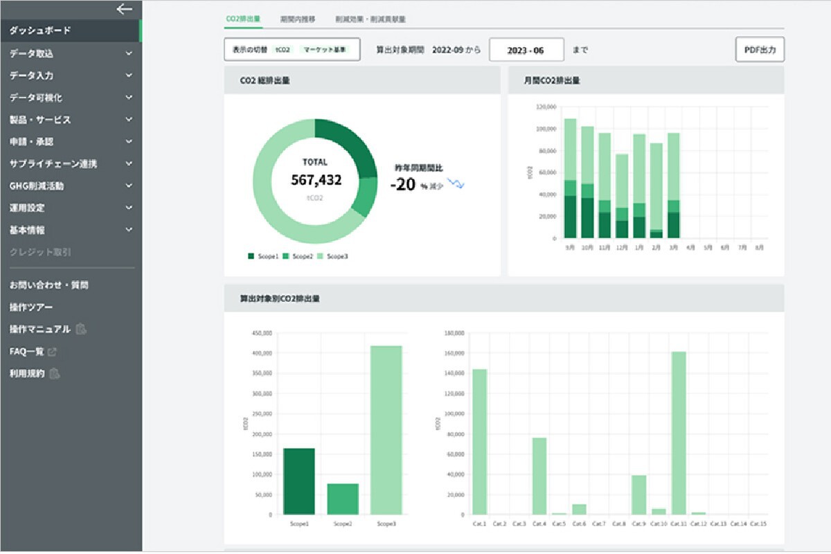831x554 pixels.
Task: Click the document icon beside 操作マニュアル
Action: click(80, 329)
